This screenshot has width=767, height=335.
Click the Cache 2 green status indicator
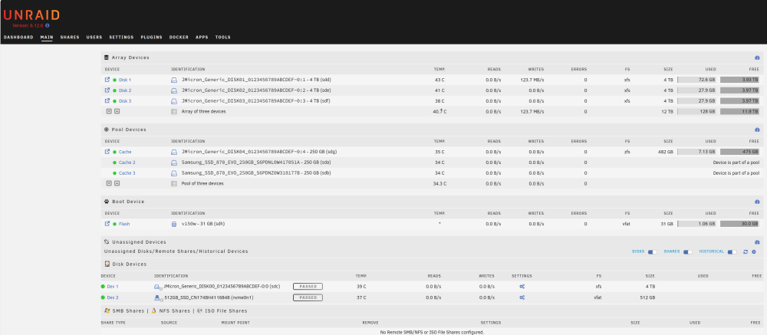[114, 163]
